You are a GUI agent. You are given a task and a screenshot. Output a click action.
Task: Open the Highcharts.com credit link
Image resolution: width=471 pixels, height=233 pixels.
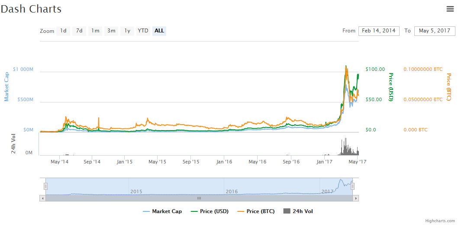pyautogui.click(x=440, y=221)
